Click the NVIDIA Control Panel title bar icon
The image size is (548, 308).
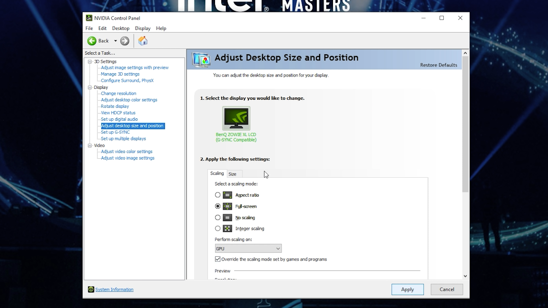(x=89, y=18)
